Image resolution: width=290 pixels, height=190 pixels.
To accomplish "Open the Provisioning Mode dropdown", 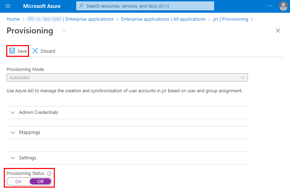I will (127, 77).
